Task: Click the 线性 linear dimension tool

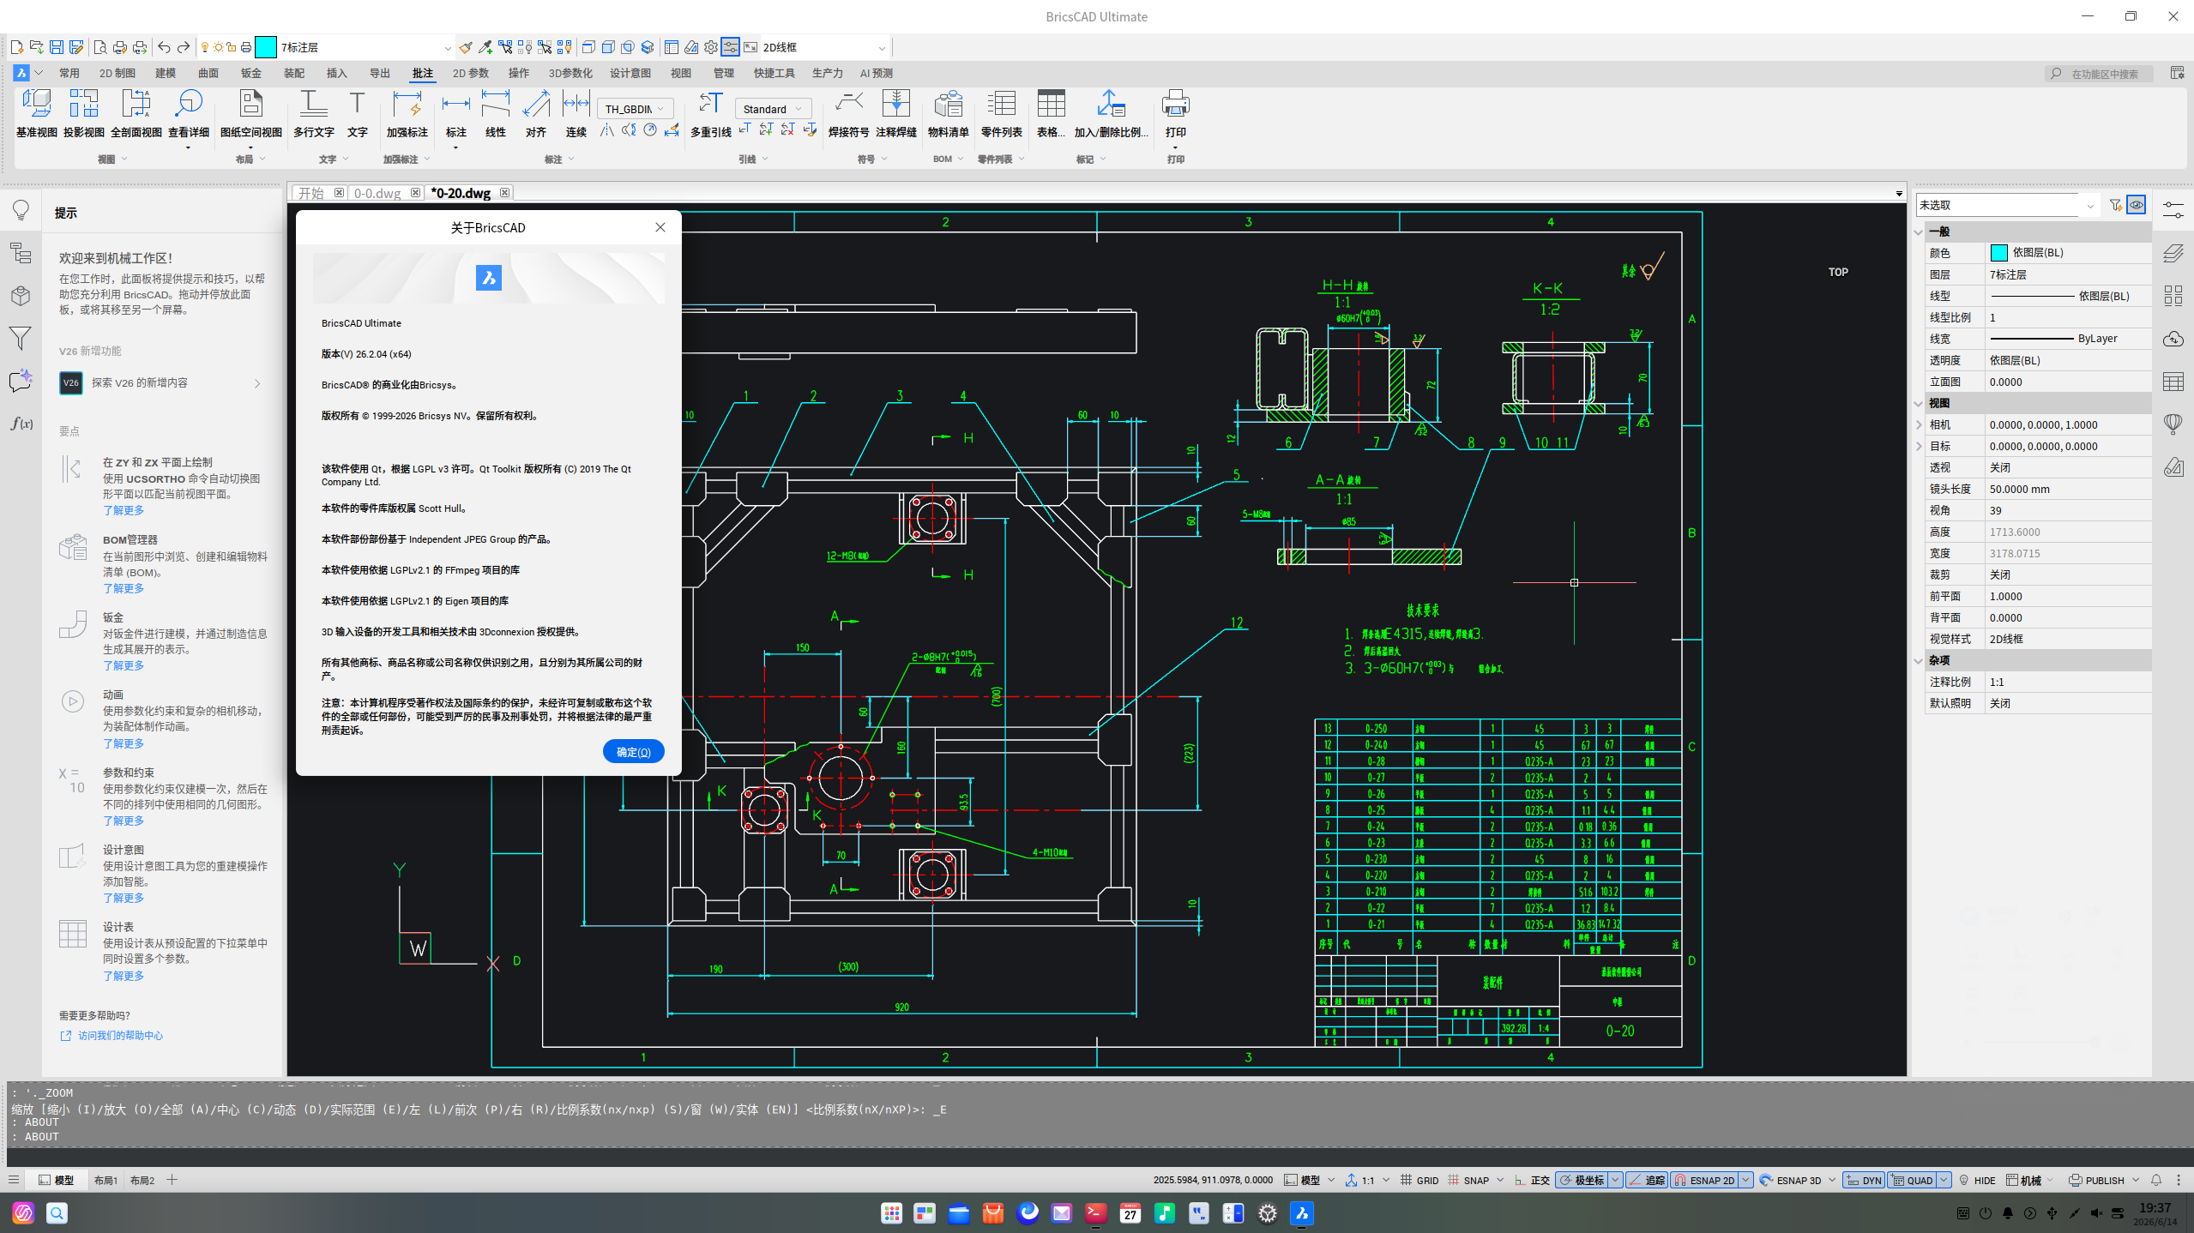Action: click(495, 113)
